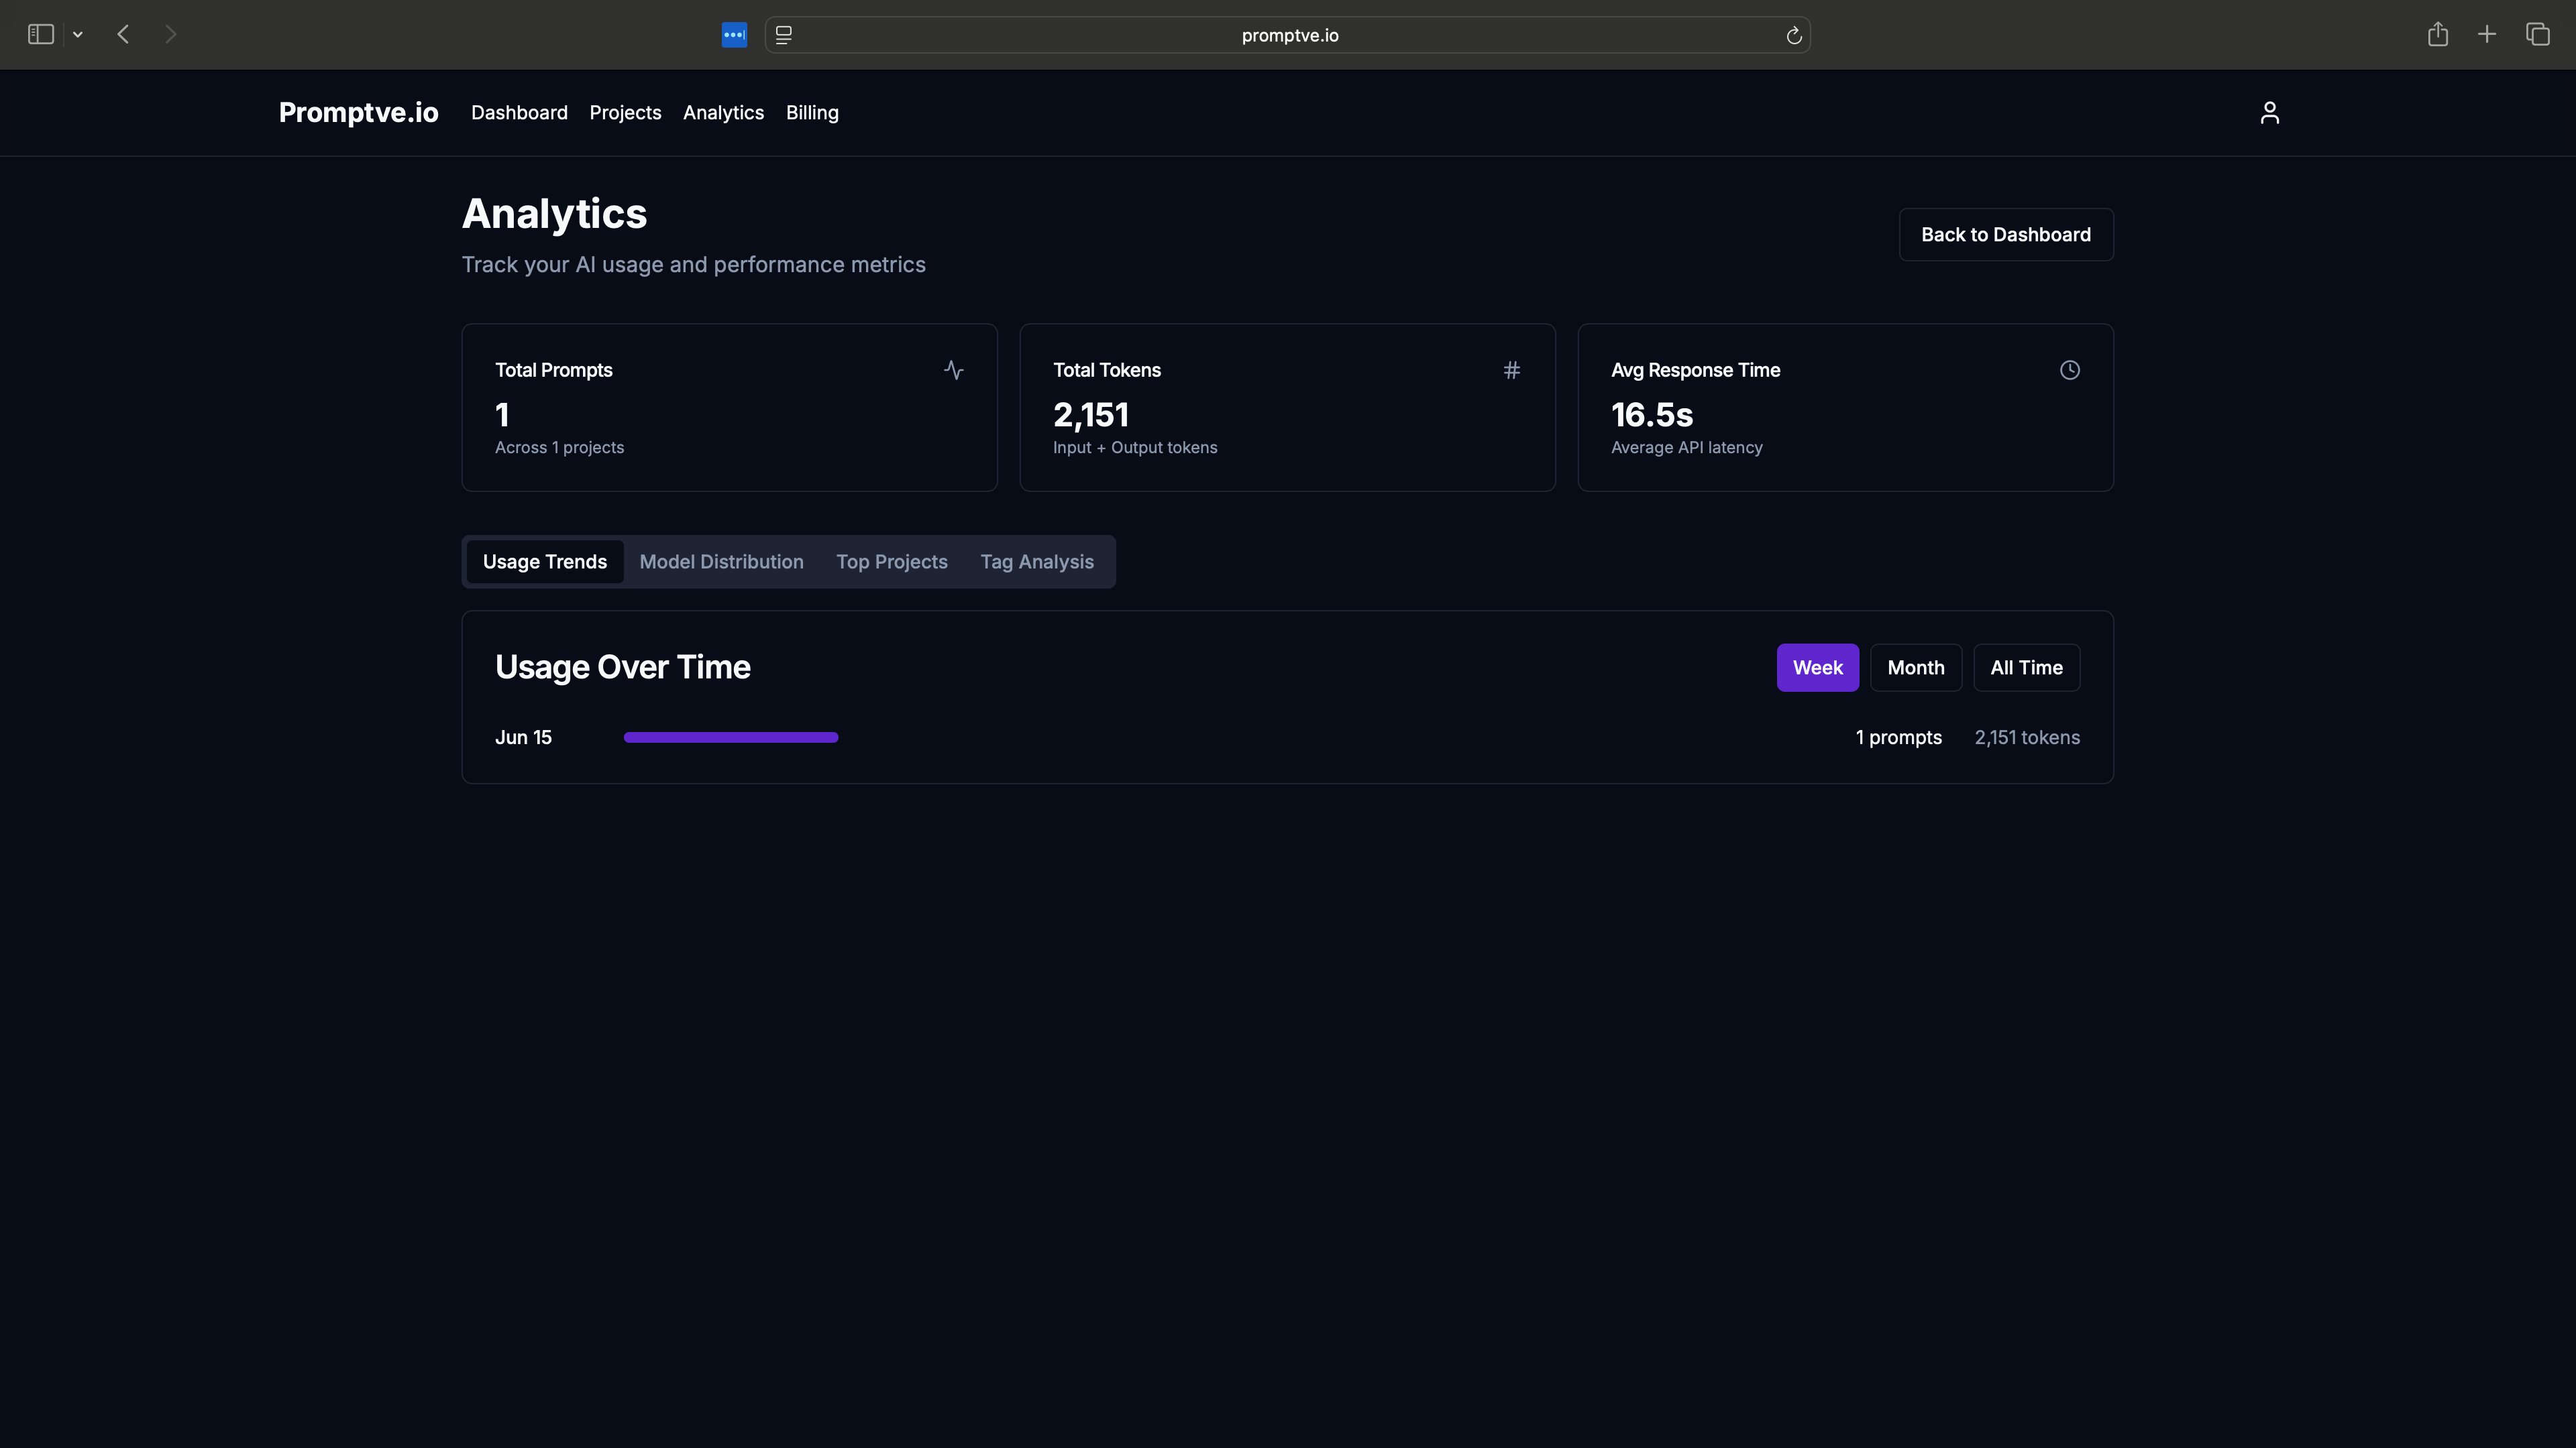Switch to the Model Distribution tab

click(721, 562)
